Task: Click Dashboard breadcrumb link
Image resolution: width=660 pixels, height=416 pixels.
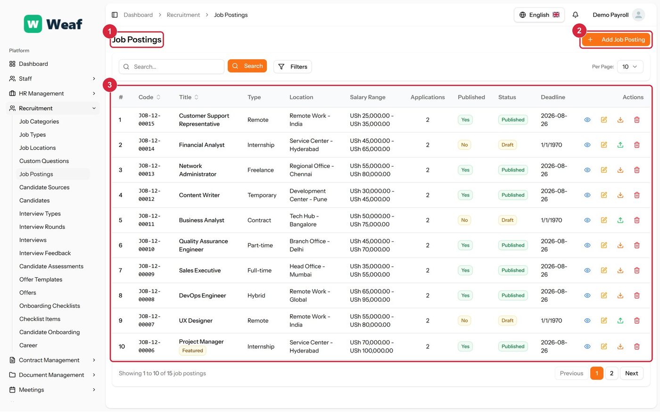Action: (138, 15)
